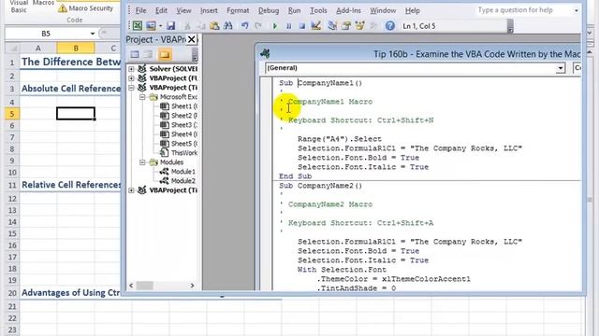The height and width of the screenshot is (336, 599).
Task: Open the Properties Window icon
Action: click(x=346, y=26)
